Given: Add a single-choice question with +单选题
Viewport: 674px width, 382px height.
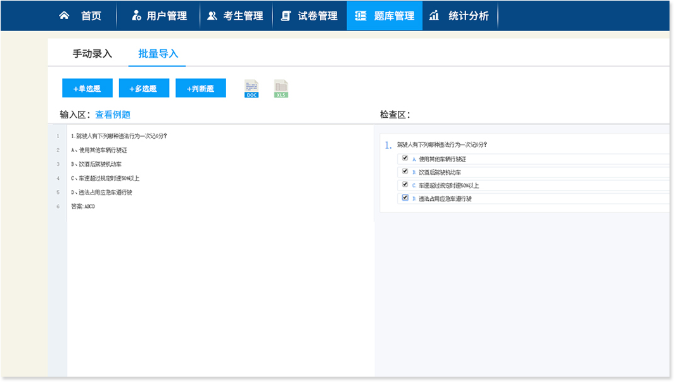Looking at the screenshot, I should point(87,89).
